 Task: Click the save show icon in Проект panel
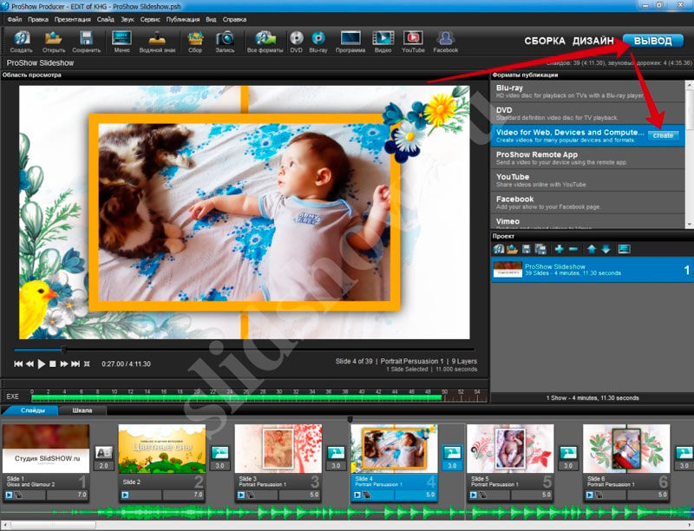[527, 249]
